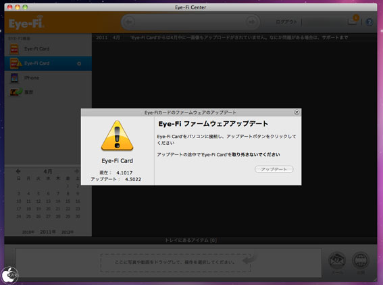Image resolution: width=383 pixels, height=285 pixels.
Task: Select the highlighted Eye-Fi Card with warning
Action: point(48,63)
